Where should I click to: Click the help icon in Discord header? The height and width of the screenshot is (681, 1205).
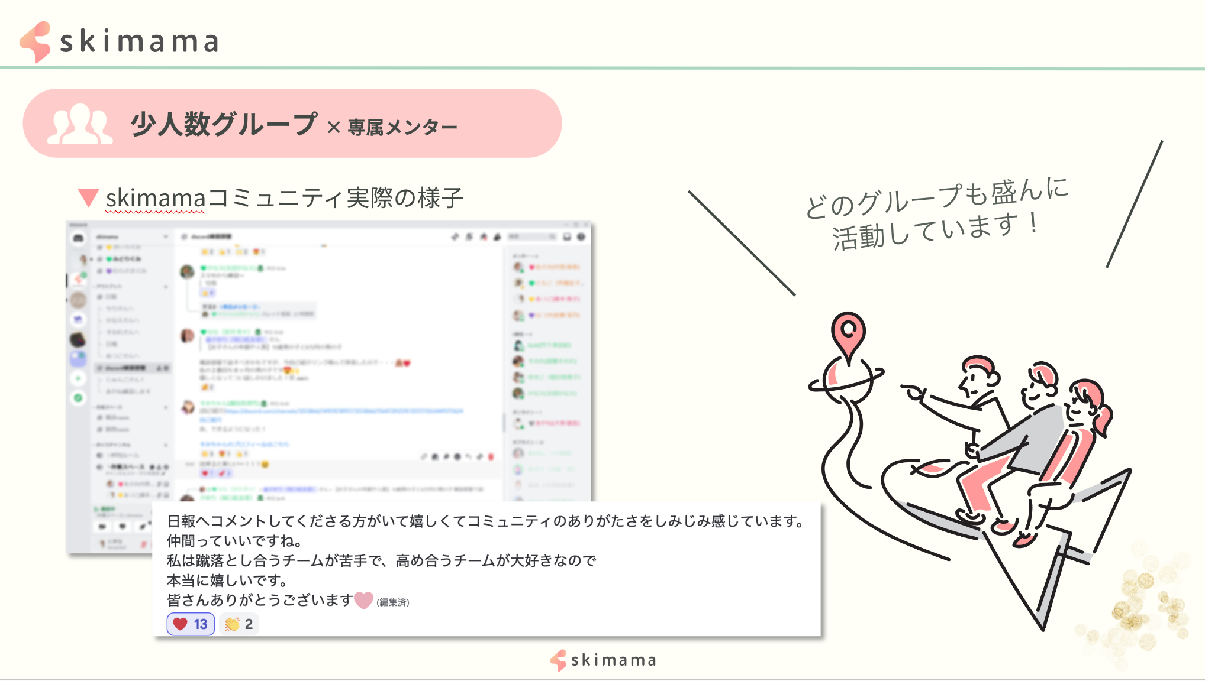581,237
